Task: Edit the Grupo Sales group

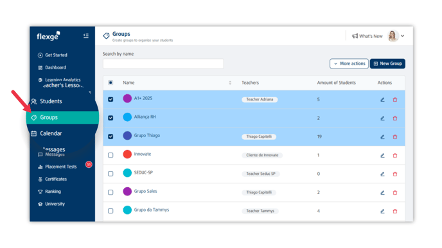Action: click(382, 192)
